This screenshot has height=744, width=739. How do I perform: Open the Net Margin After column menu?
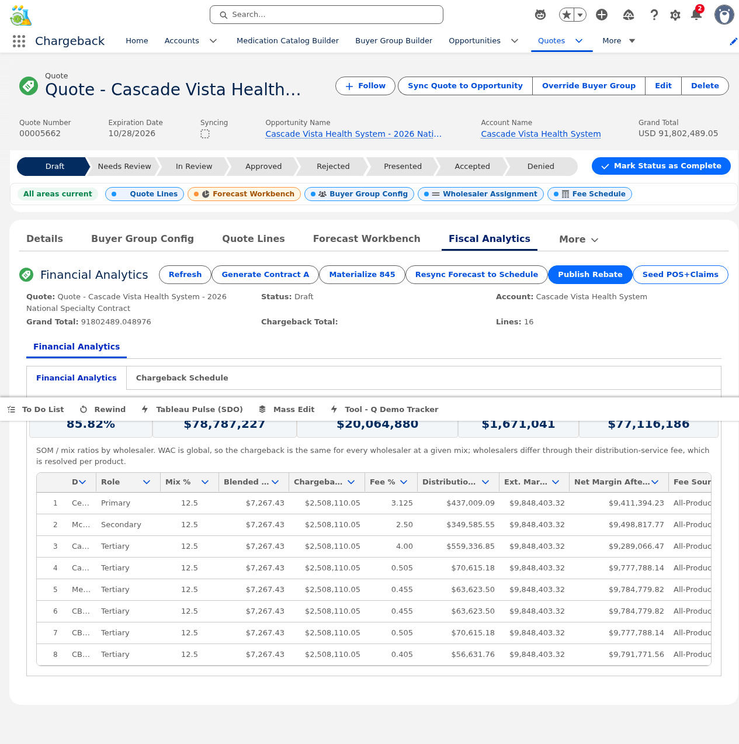(655, 482)
